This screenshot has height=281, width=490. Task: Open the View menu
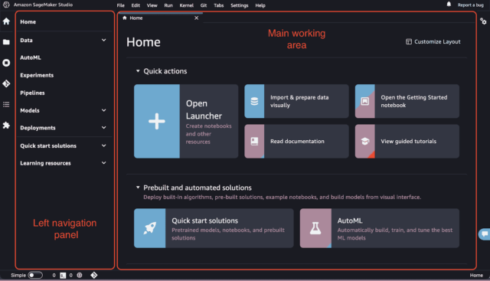pos(152,5)
